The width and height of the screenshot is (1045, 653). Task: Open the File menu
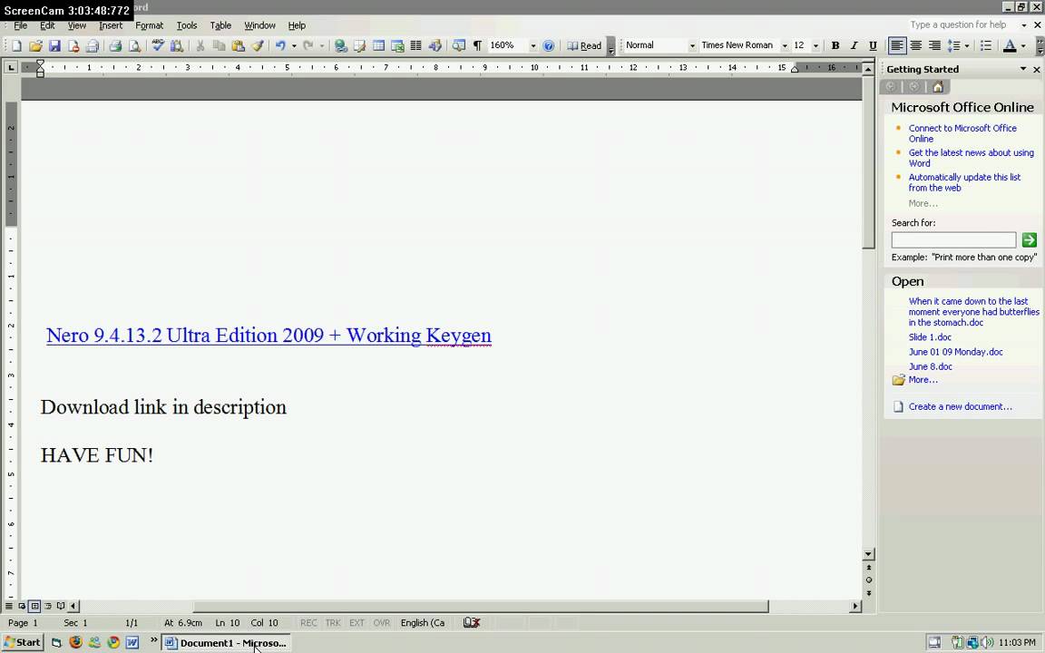[21, 25]
